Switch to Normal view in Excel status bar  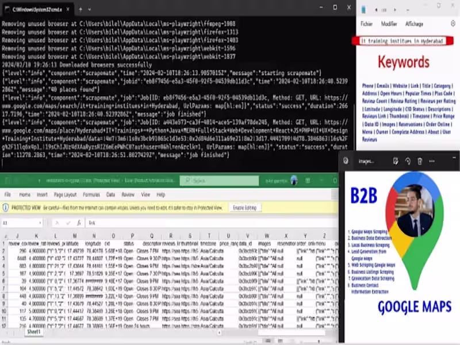(x=268, y=340)
